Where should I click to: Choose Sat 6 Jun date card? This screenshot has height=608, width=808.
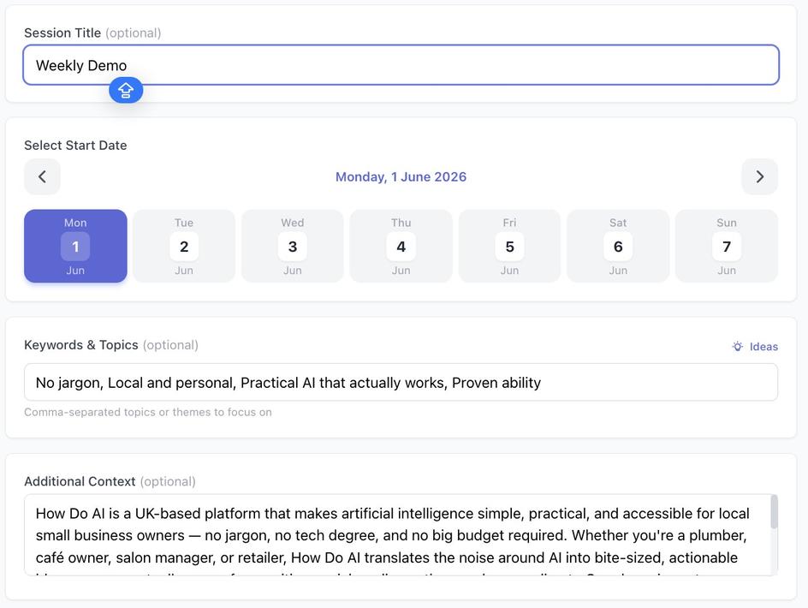pyautogui.click(x=618, y=246)
